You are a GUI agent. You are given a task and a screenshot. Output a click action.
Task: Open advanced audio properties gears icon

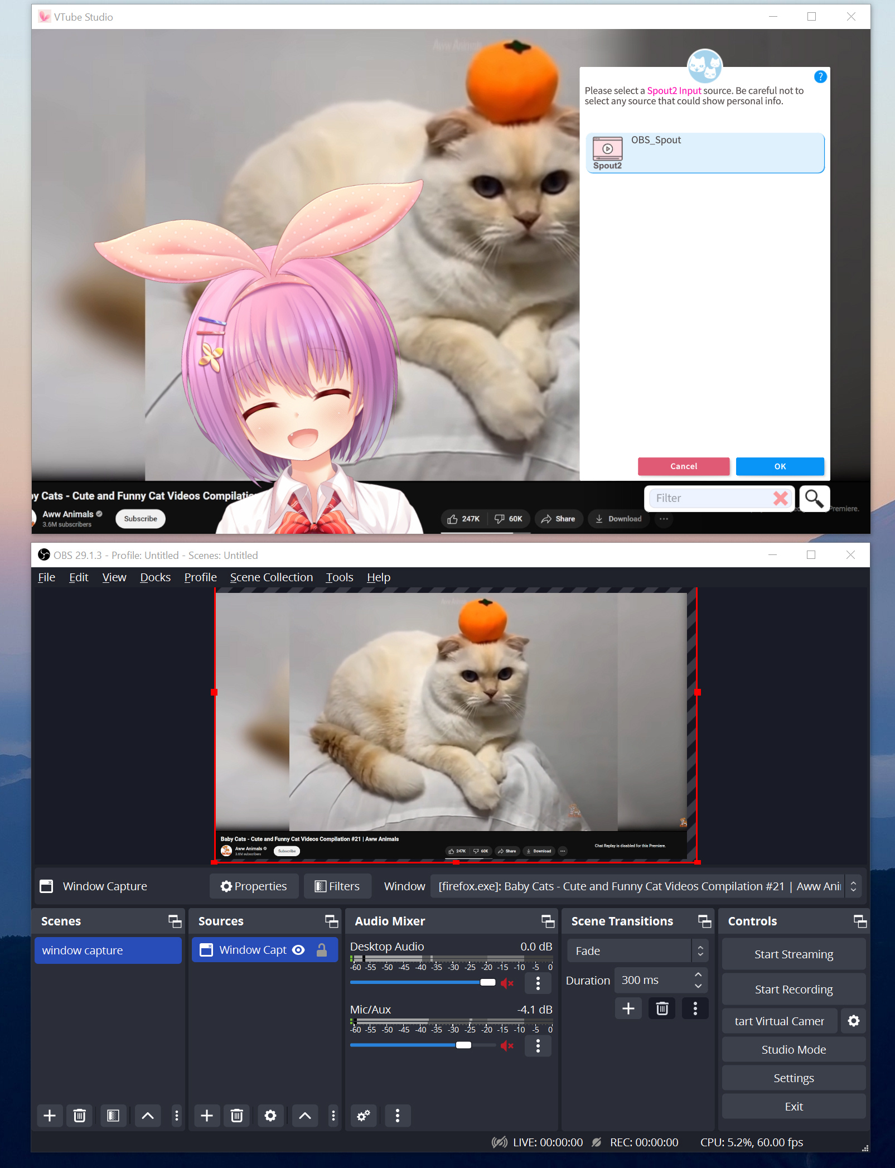[364, 1115]
